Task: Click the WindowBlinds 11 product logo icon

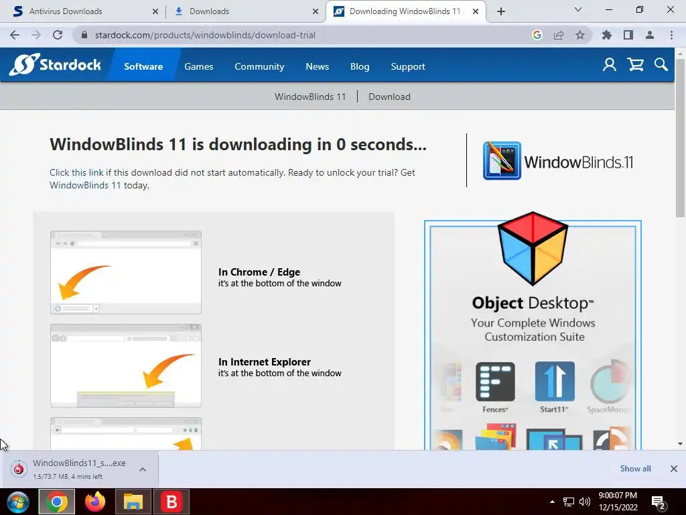Action: 502,161
